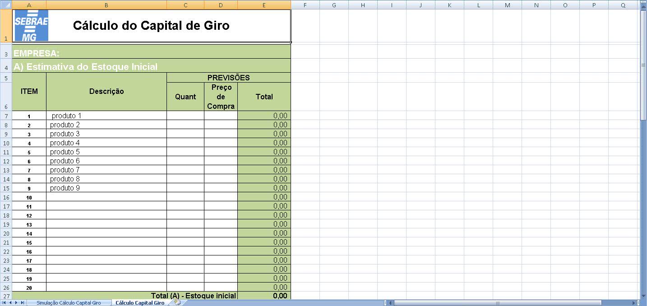Select the produto 8 cell
The image size is (647, 306).
point(106,179)
